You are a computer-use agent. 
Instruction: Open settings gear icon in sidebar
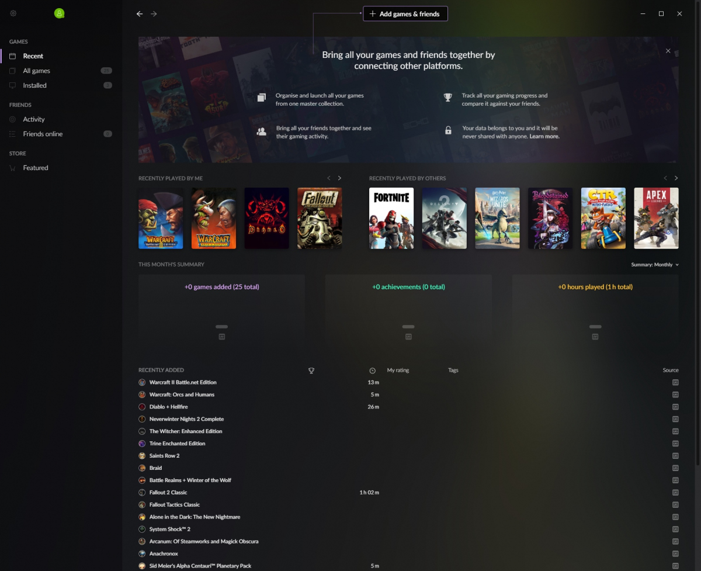coord(13,13)
